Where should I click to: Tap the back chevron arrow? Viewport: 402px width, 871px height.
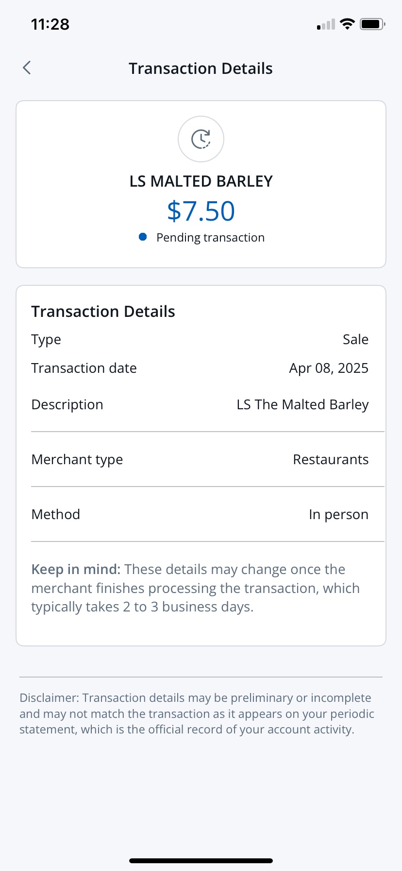(27, 68)
